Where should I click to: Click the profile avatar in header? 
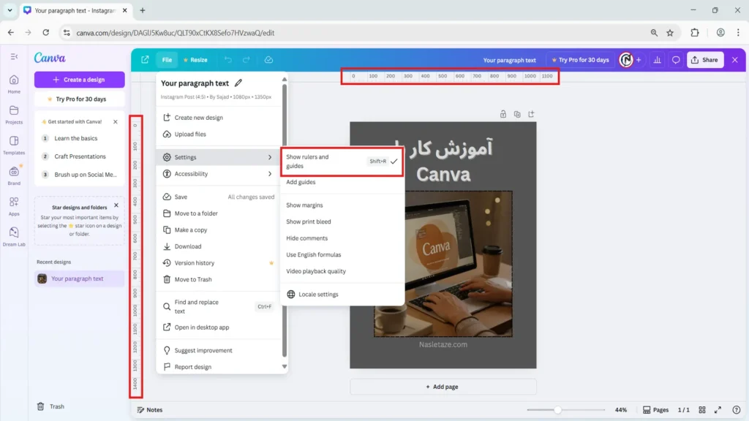(x=626, y=60)
